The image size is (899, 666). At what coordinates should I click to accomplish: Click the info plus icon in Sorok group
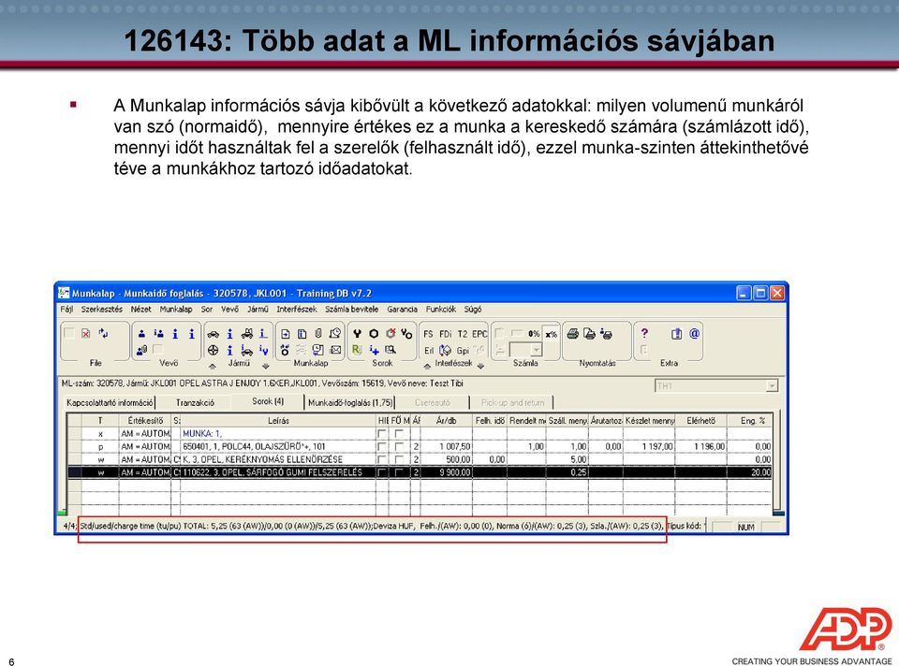(374, 350)
